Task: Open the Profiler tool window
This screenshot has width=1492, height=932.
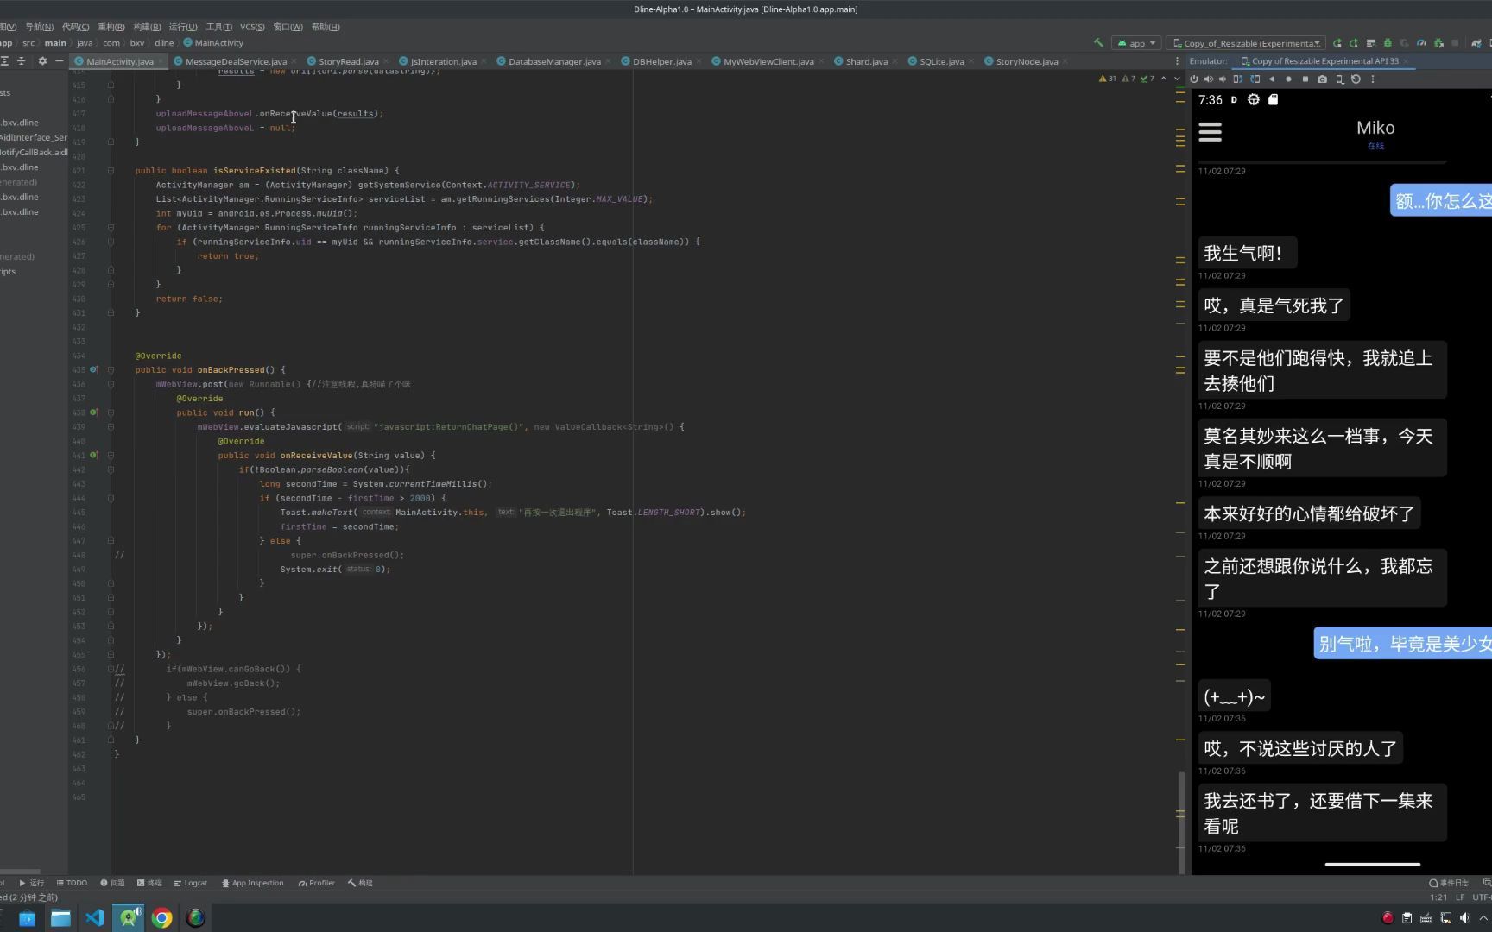Action: [316, 883]
